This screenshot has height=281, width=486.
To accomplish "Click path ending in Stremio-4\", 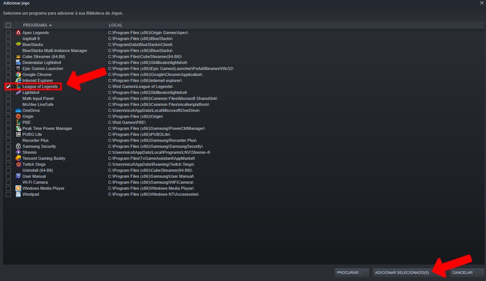I will pos(159,153).
